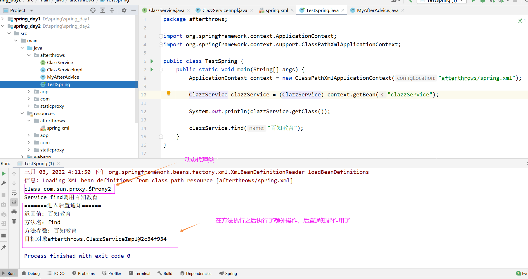Viewport: 528px width, 279px height.
Task: Select spring.xml in resources tree
Action: point(58,128)
